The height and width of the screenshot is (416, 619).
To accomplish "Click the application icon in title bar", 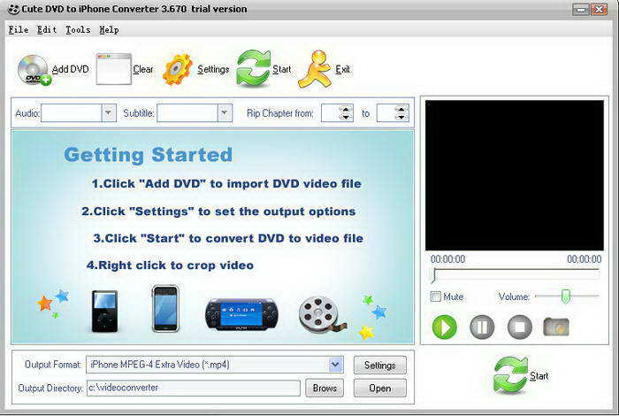I will tap(13, 9).
